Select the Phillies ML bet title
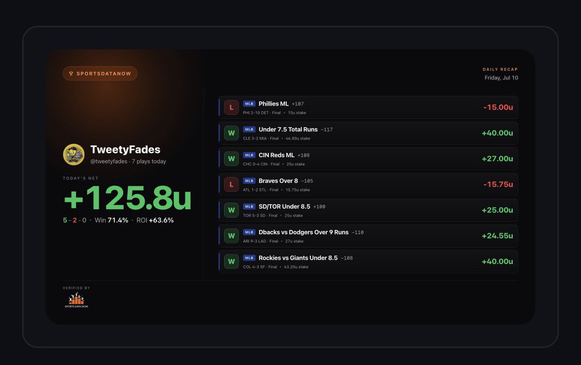The height and width of the screenshot is (365, 581). point(274,104)
